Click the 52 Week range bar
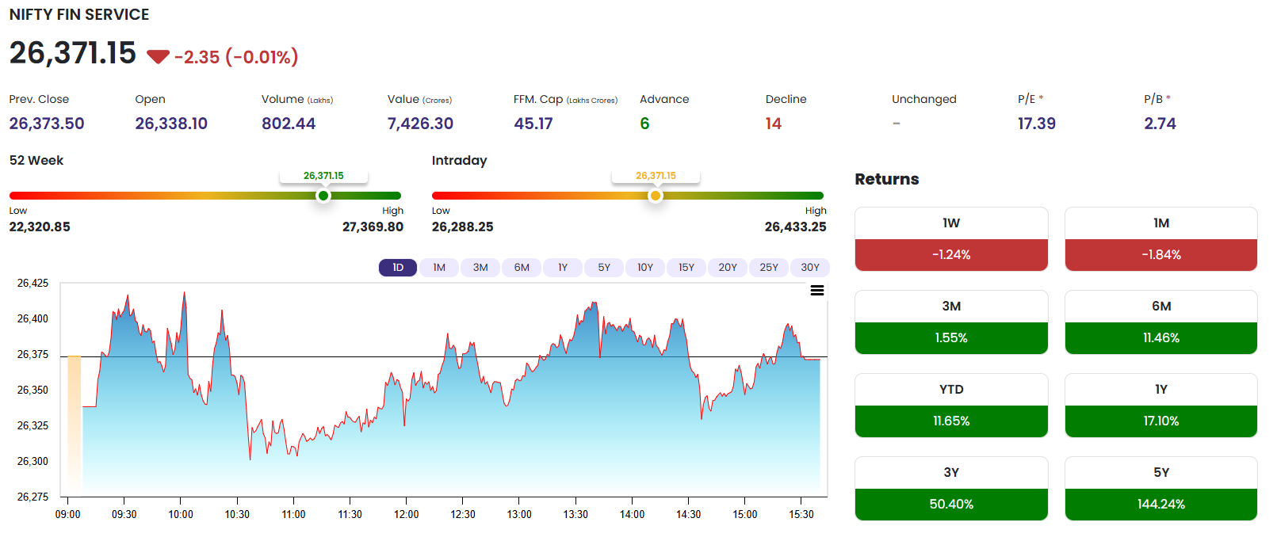 205,196
